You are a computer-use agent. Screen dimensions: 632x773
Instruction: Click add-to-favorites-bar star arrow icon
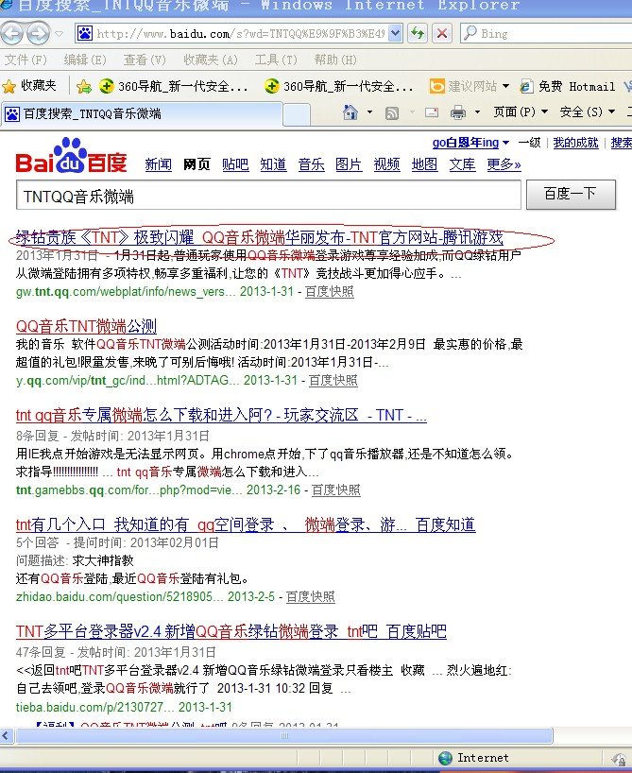(84, 87)
